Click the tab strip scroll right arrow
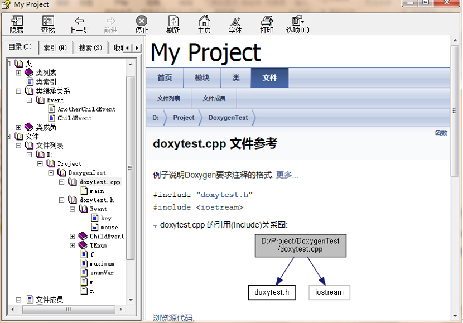The image size is (463, 323). pos(137,48)
